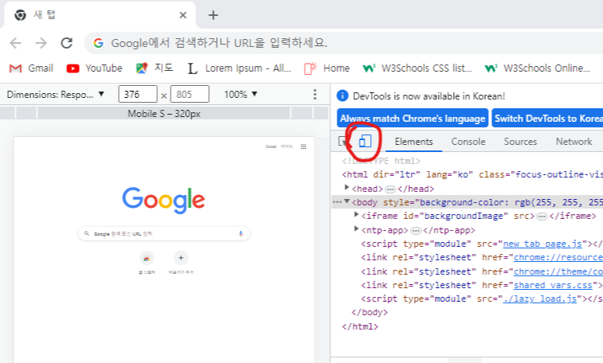Open the chrome://resource stylesheet link
Screen dimensions: 603x363
pyautogui.click(x=558, y=257)
